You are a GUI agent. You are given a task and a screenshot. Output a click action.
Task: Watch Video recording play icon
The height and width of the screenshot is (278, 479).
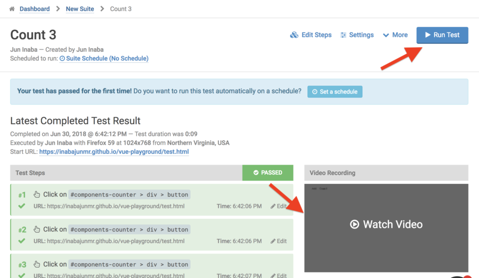354,224
